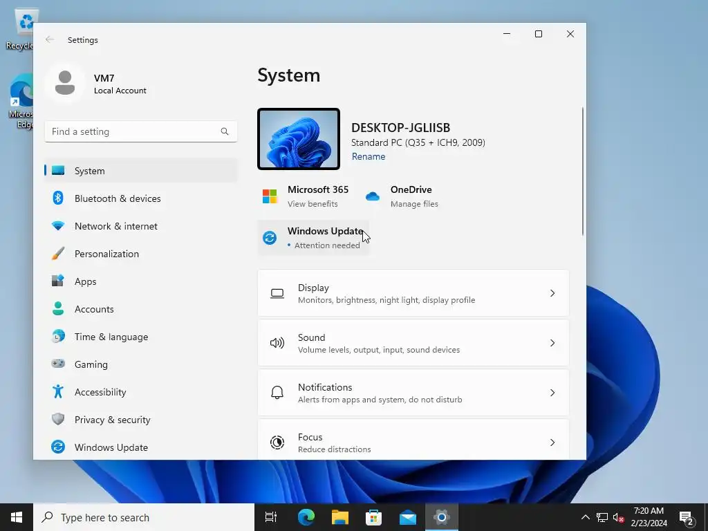
Task: Open Microsoft Edge from the taskbar
Action: 306,517
